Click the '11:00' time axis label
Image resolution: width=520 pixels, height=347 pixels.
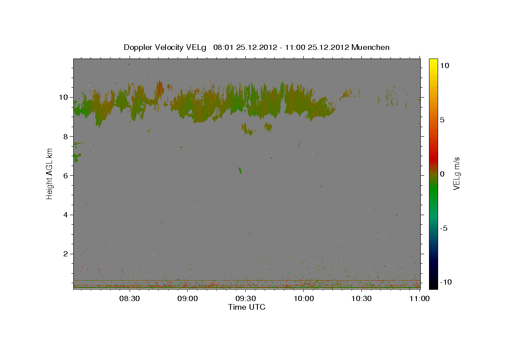pyautogui.click(x=420, y=298)
